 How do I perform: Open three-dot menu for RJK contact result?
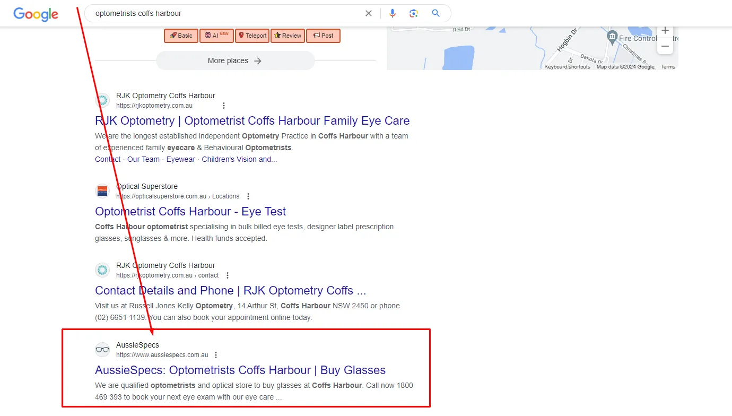coord(228,275)
